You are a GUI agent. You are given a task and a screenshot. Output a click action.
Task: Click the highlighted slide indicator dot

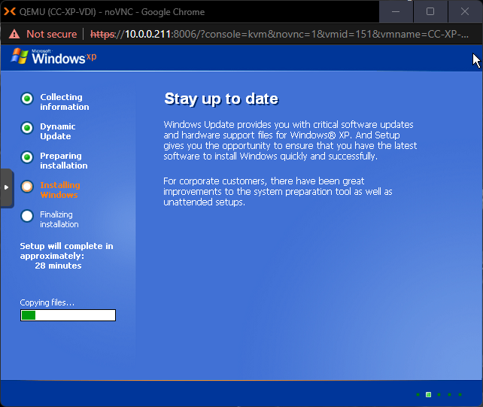[x=428, y=395]
